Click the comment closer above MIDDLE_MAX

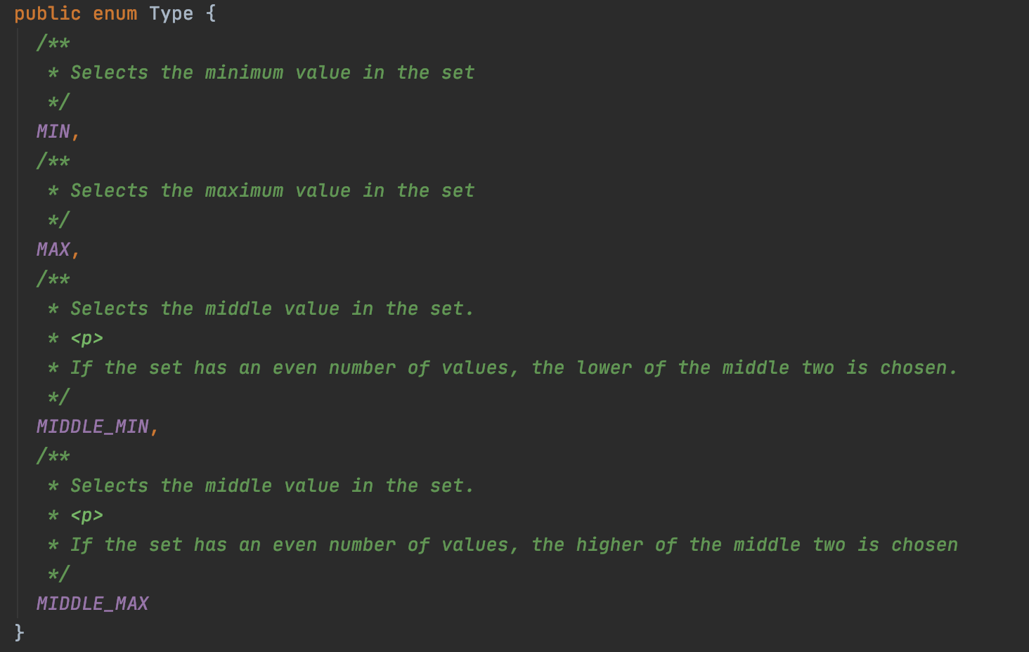click(x=59, y=574)
